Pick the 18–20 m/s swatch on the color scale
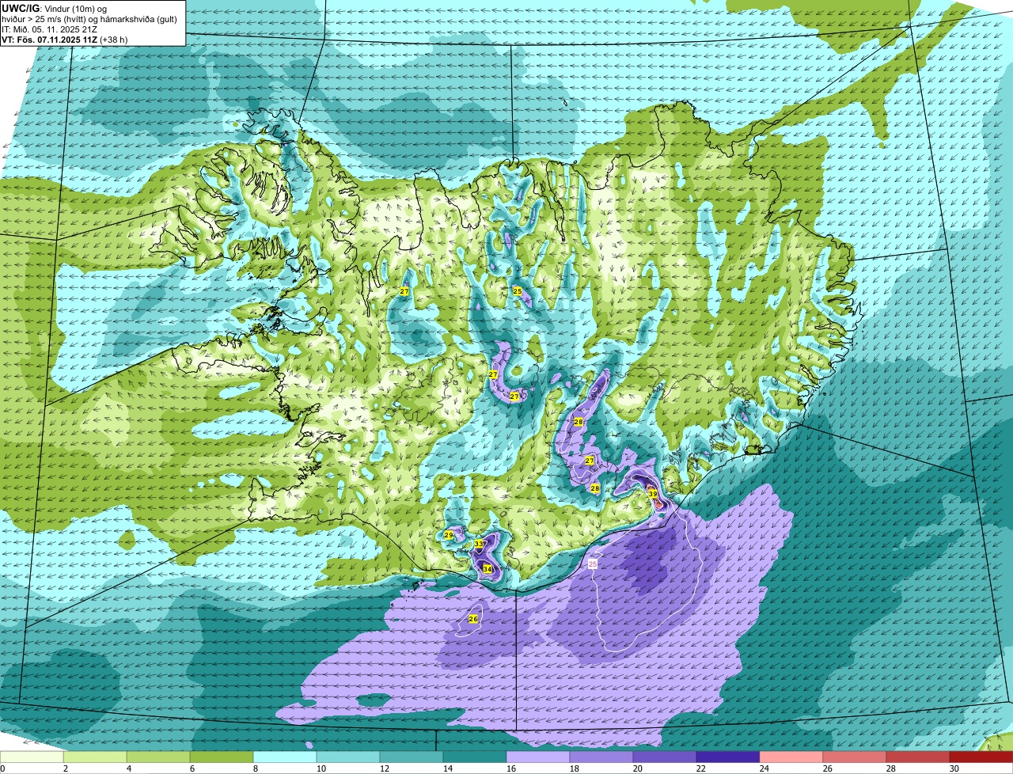This screenshot has width=1013, height=774. 601,757
